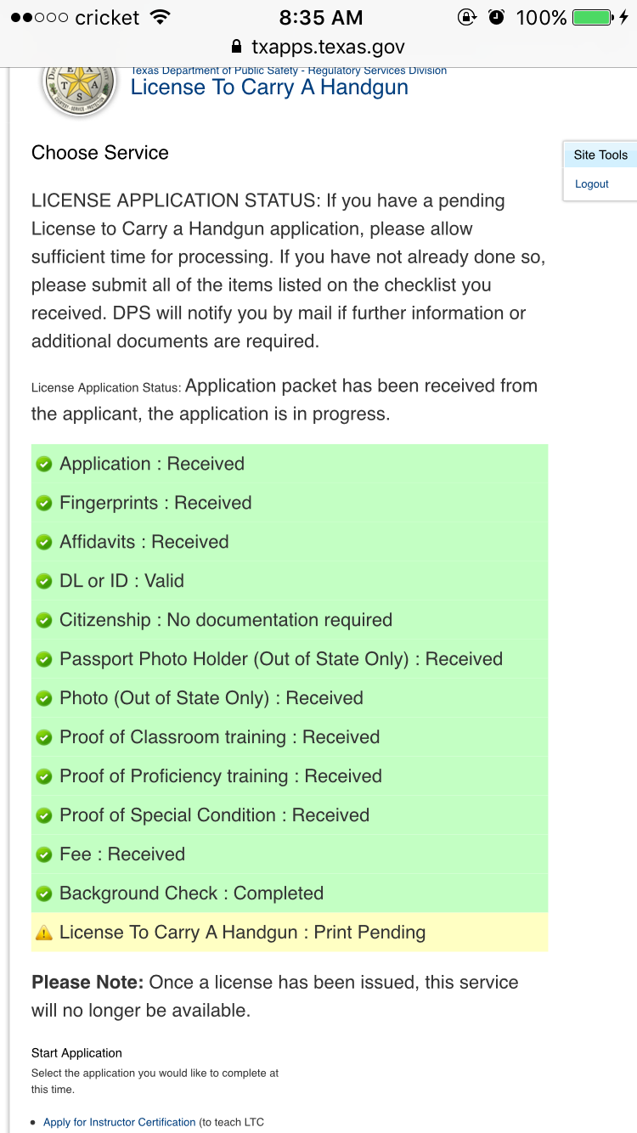Click the green check beside DL or ID

44,582
